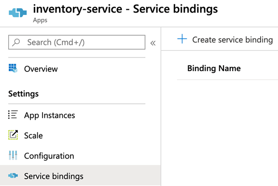Click Create service binding button text
Viewport: 278px width, 186px height.
(x=233, y=40)
